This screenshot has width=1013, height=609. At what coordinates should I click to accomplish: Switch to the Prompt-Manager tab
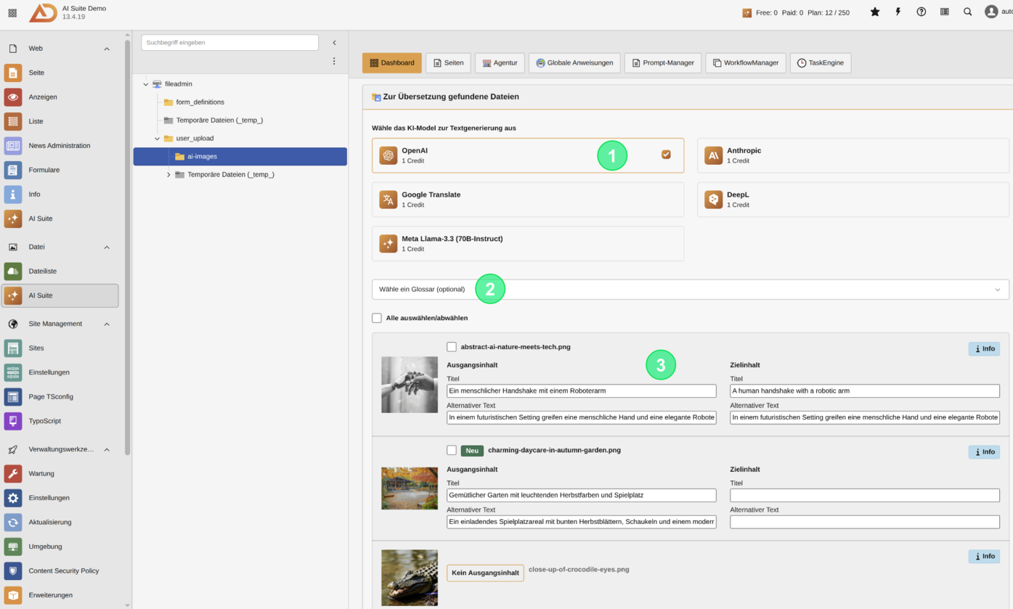pos(662,63)
